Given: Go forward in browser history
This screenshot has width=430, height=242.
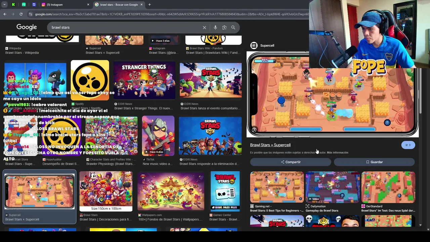Looking at the screenshot, I should coord(13,14).
